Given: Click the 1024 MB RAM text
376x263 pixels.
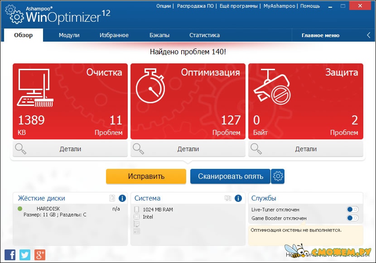Looking at the screenshot, I should 158,210.
